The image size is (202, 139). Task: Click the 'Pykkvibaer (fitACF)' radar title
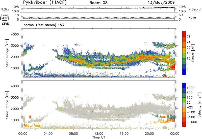point(45,2)
